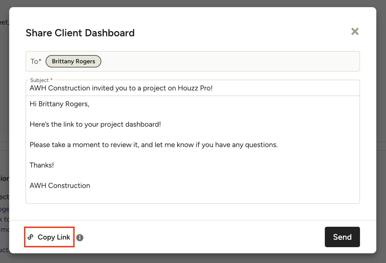Image resolution: width=386 pixels, height=263 pixels.
Task: Click the 'Please take a moment to review' line
Action: pyautogui.click(x=154, y=145)
